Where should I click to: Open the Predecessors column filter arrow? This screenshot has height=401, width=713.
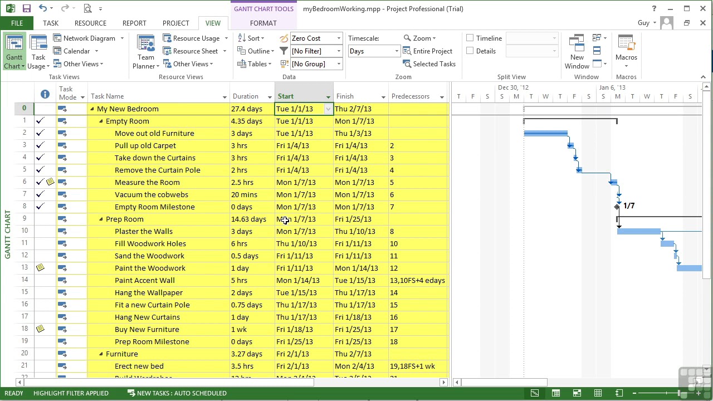(x=442, y=97)
